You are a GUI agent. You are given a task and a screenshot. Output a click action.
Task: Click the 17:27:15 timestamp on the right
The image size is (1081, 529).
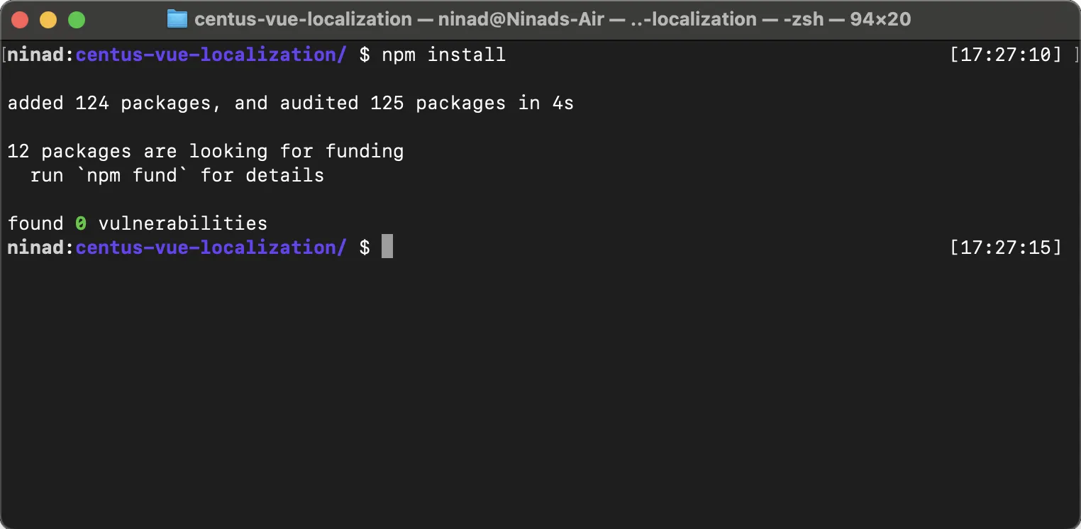(x=1005, y=247)
